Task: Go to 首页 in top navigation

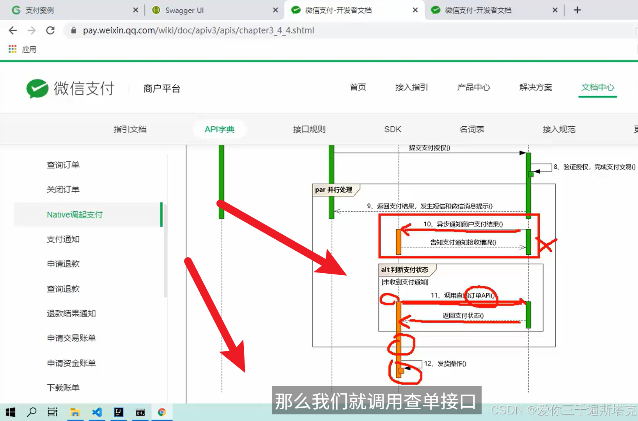Action: (x=358, y=87)
